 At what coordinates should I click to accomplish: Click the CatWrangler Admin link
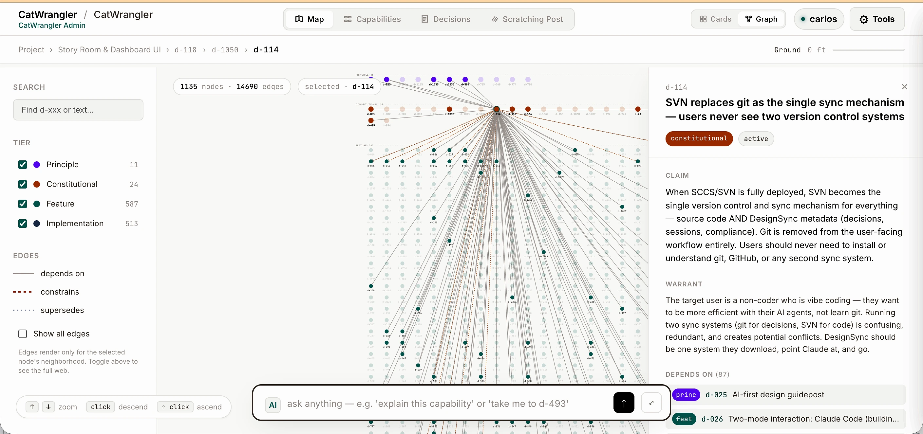[52, 26]
